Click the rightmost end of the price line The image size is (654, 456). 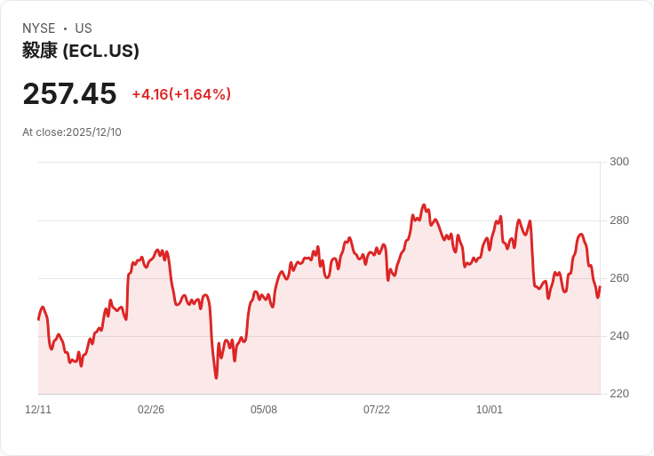600,287
